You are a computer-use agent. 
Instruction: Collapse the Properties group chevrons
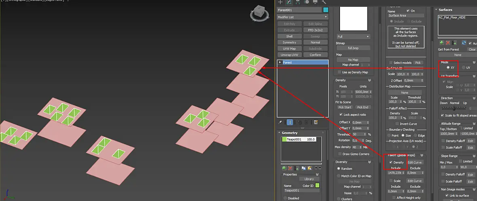[317, 175]
